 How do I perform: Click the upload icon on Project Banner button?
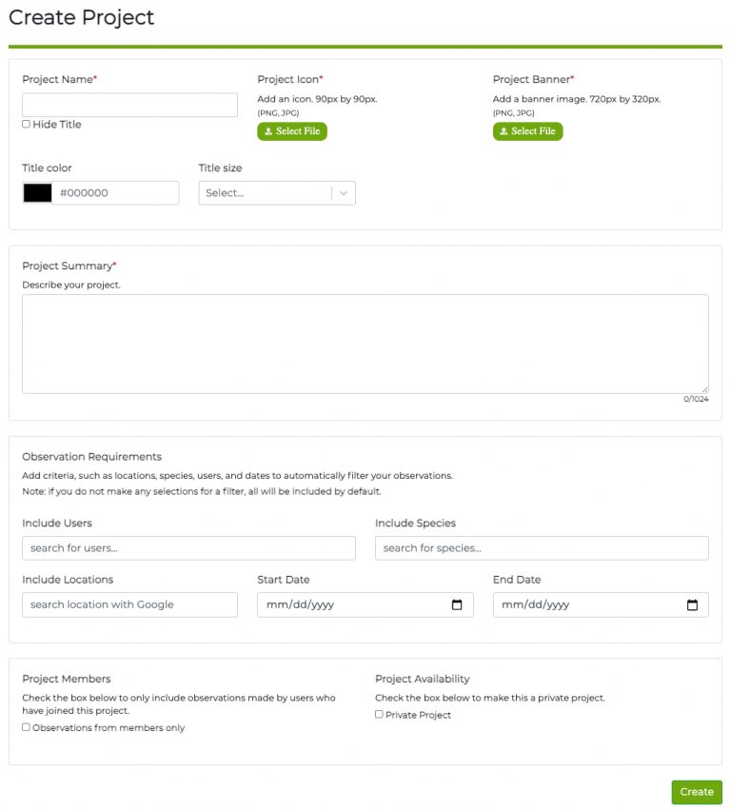pyautogui.click(x=504, y=131)
